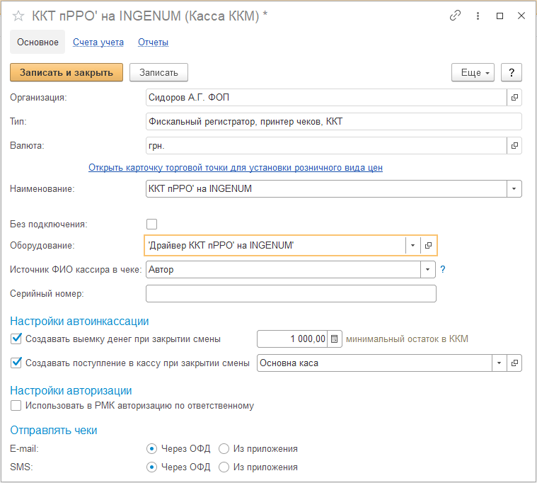Open the Организация record with field's open icon
The image size is (537, 483).
pyautogui.click(x=514, y=98)
